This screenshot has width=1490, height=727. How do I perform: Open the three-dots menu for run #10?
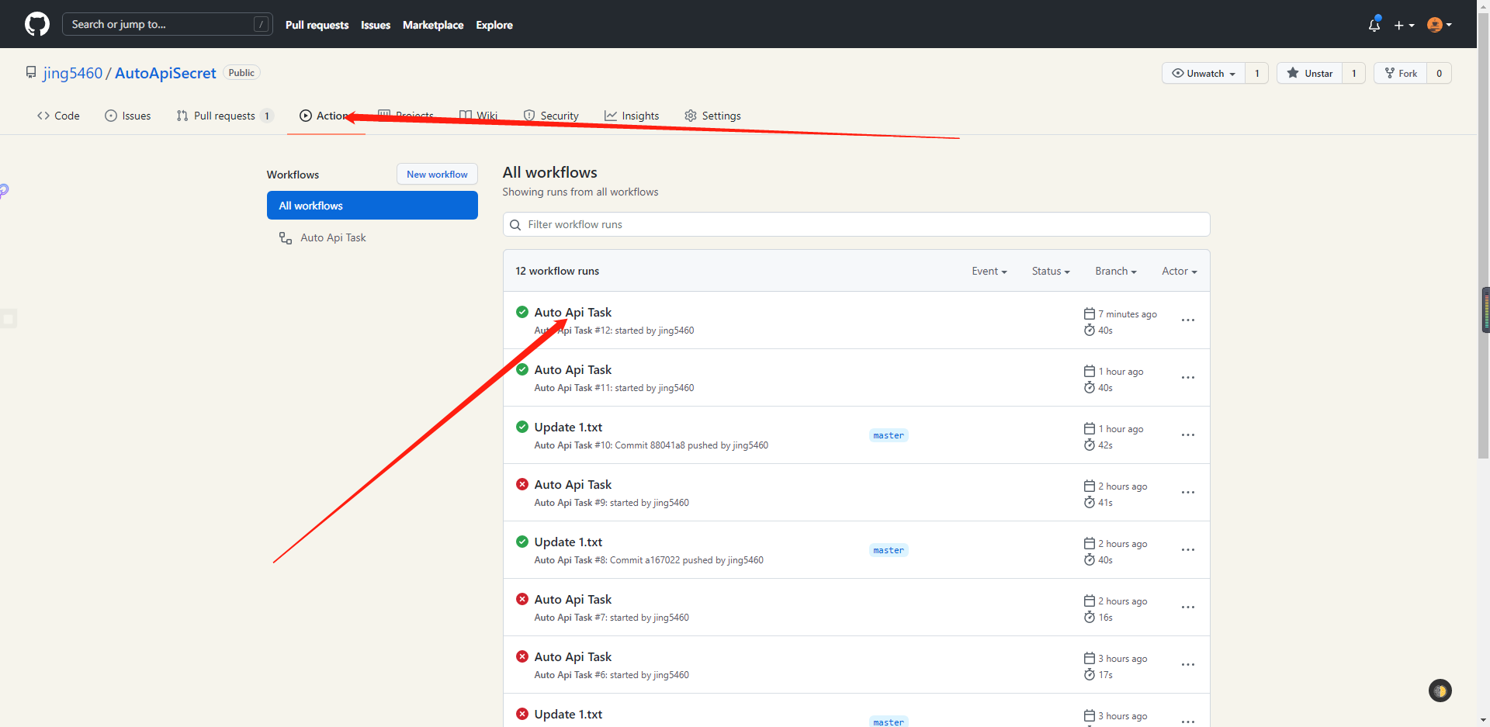click(1188, 434)
